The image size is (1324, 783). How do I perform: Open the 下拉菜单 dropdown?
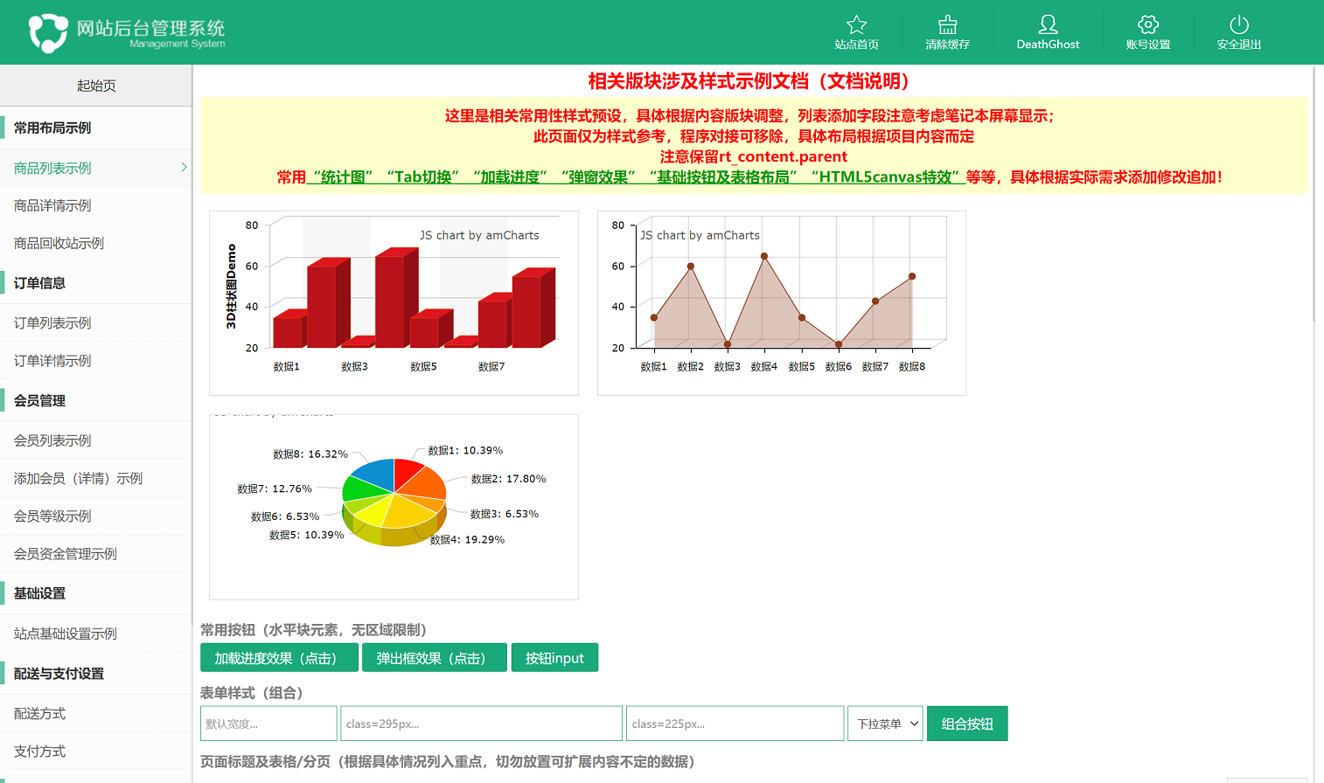[x=885, y=723]
